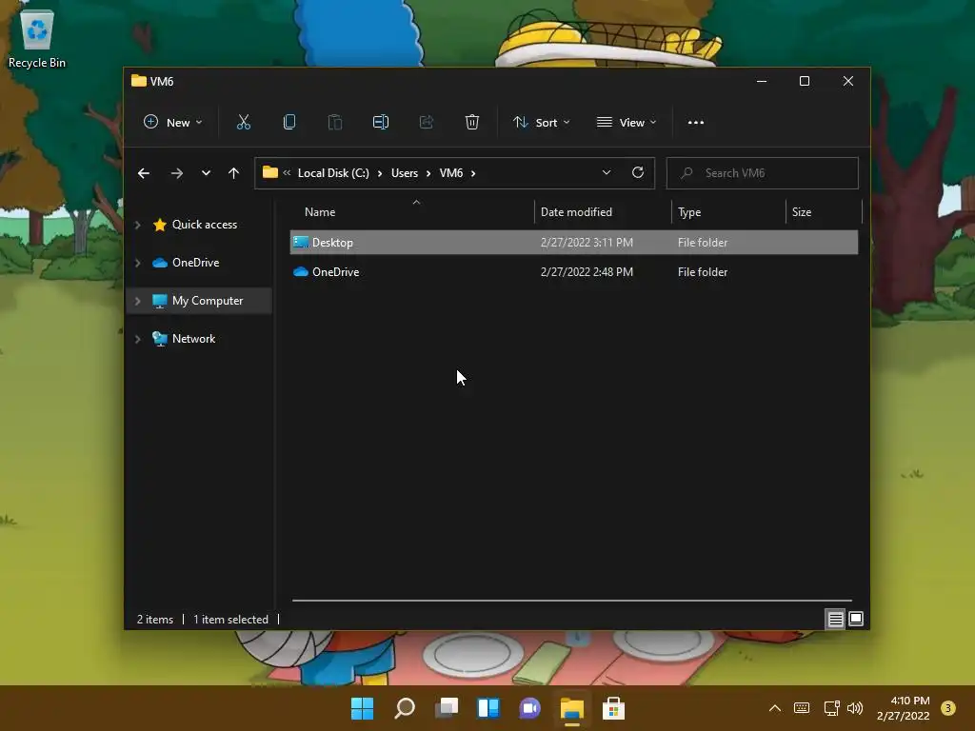Show previous locations double chevron in address bar
Viewport: 975px width, 731px height.
(x=287, y=173)
